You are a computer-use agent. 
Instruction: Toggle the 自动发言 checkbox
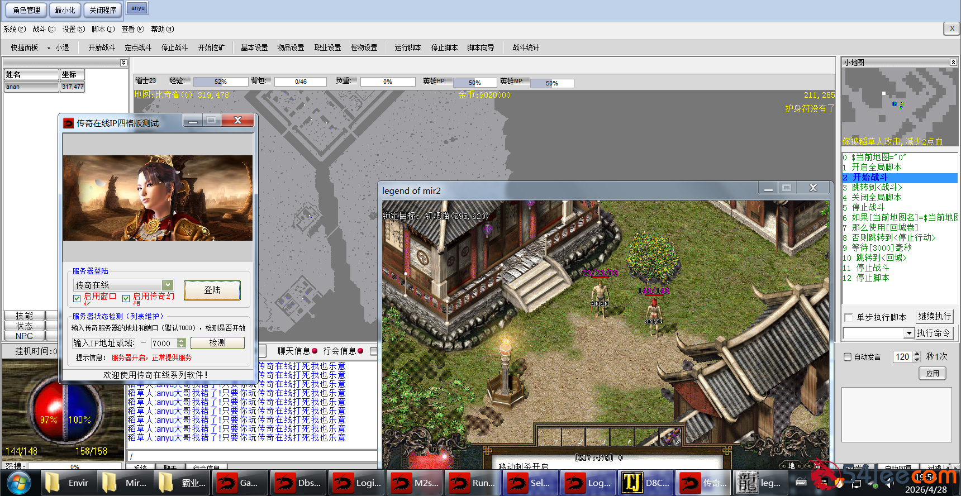pos(848,357)
